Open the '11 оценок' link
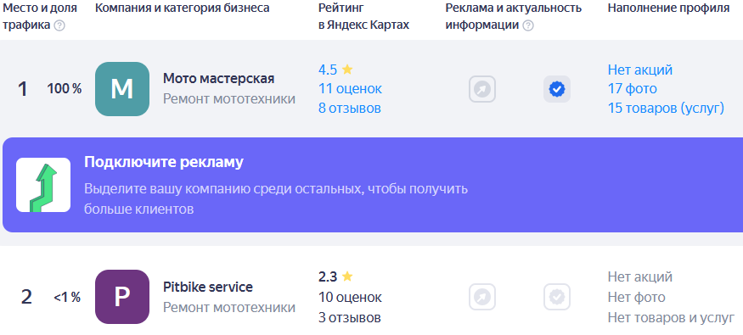Screen dimensions: 743x335 click(x=350, y=89)
